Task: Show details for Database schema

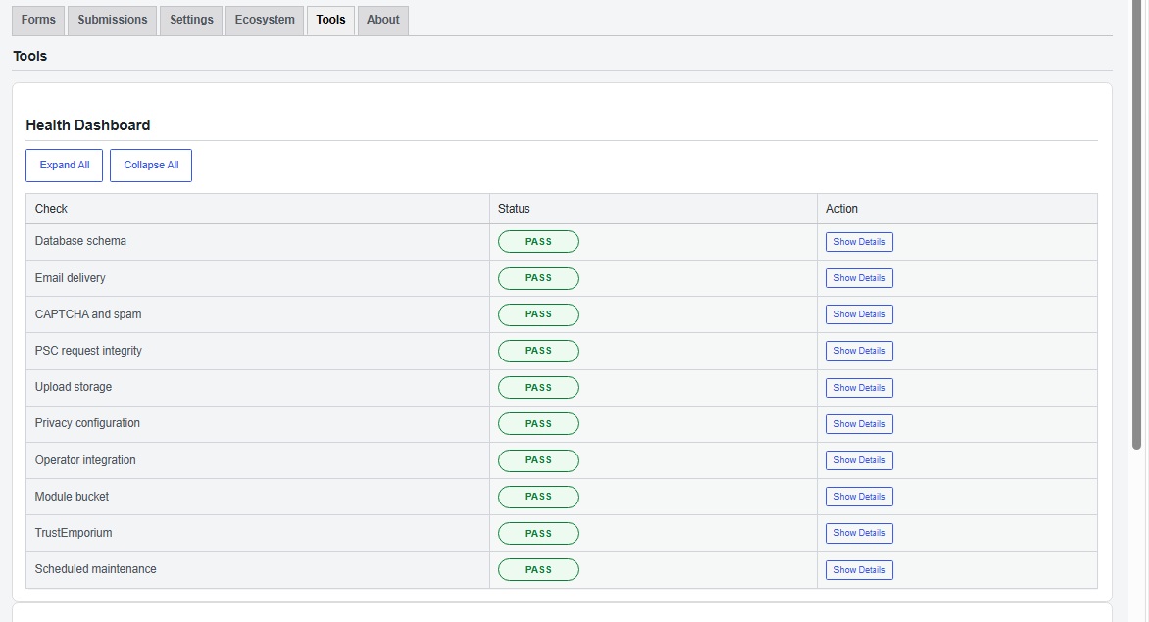Action: 860,242
